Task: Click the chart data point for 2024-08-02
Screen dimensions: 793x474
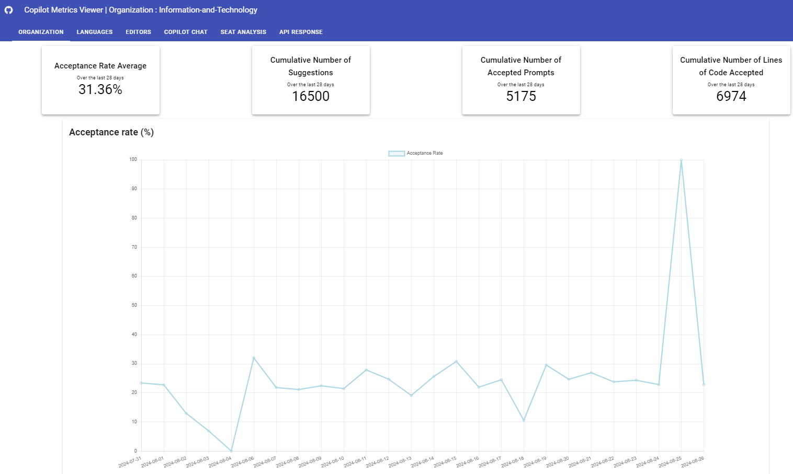Action: coord(186,413)
